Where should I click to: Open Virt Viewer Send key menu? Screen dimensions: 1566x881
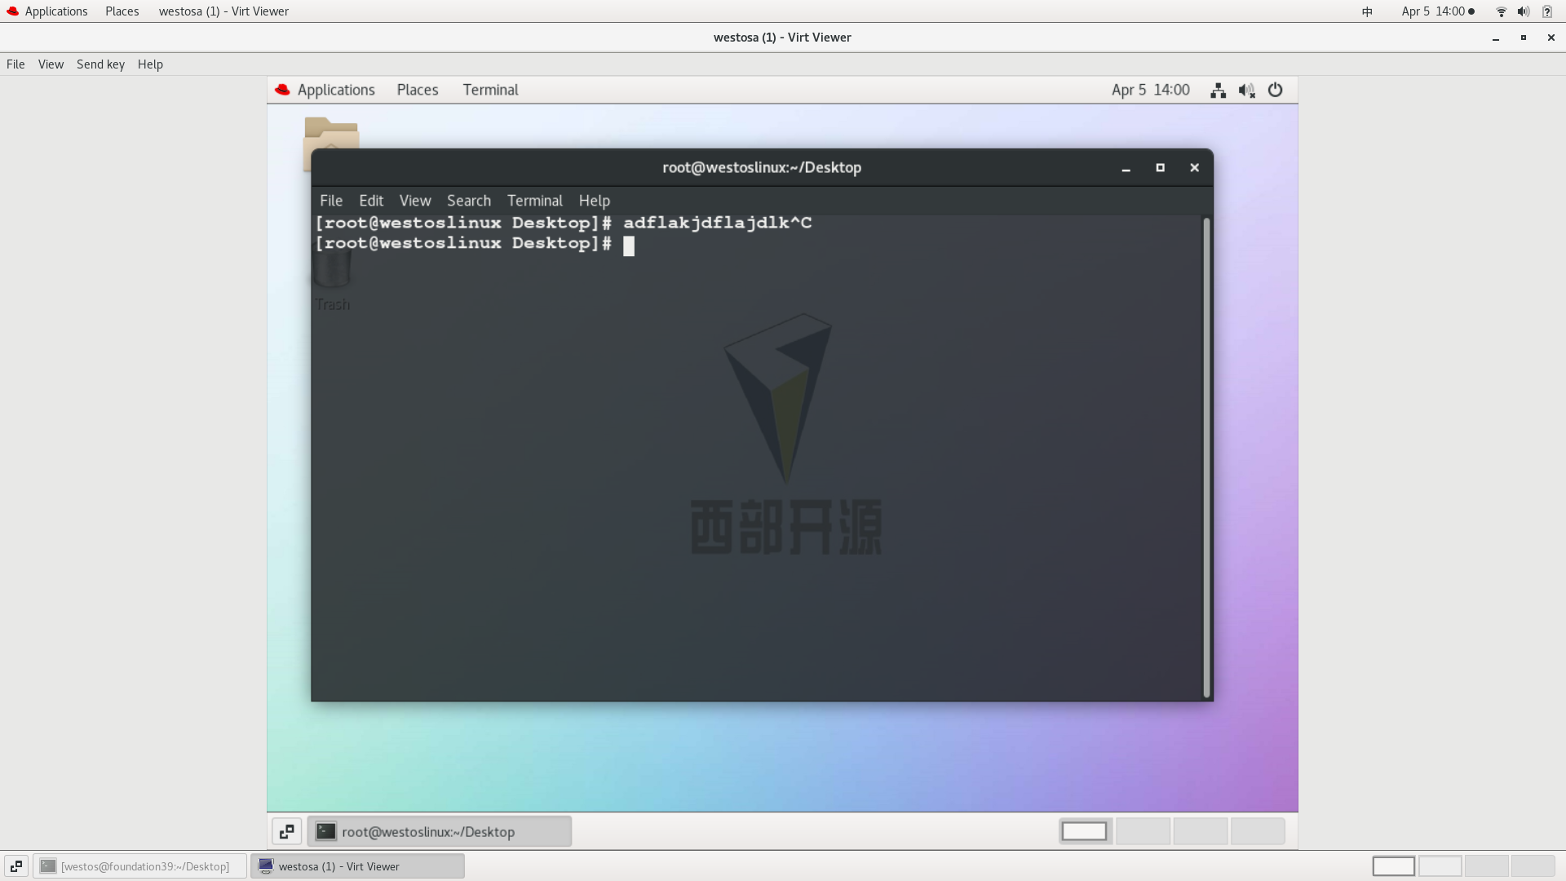click(100, 64)
